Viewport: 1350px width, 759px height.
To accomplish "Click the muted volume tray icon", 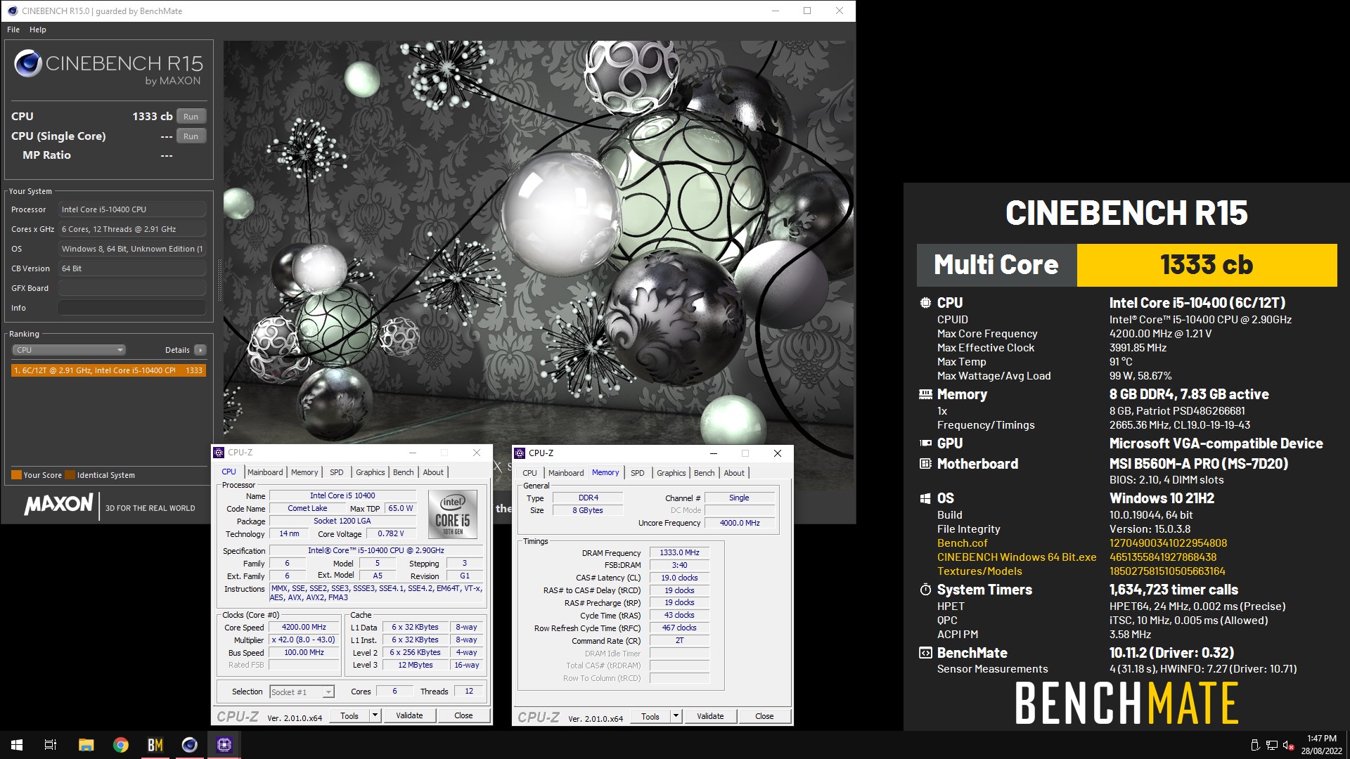I will pyautogui.click(x=1289, y=745).
